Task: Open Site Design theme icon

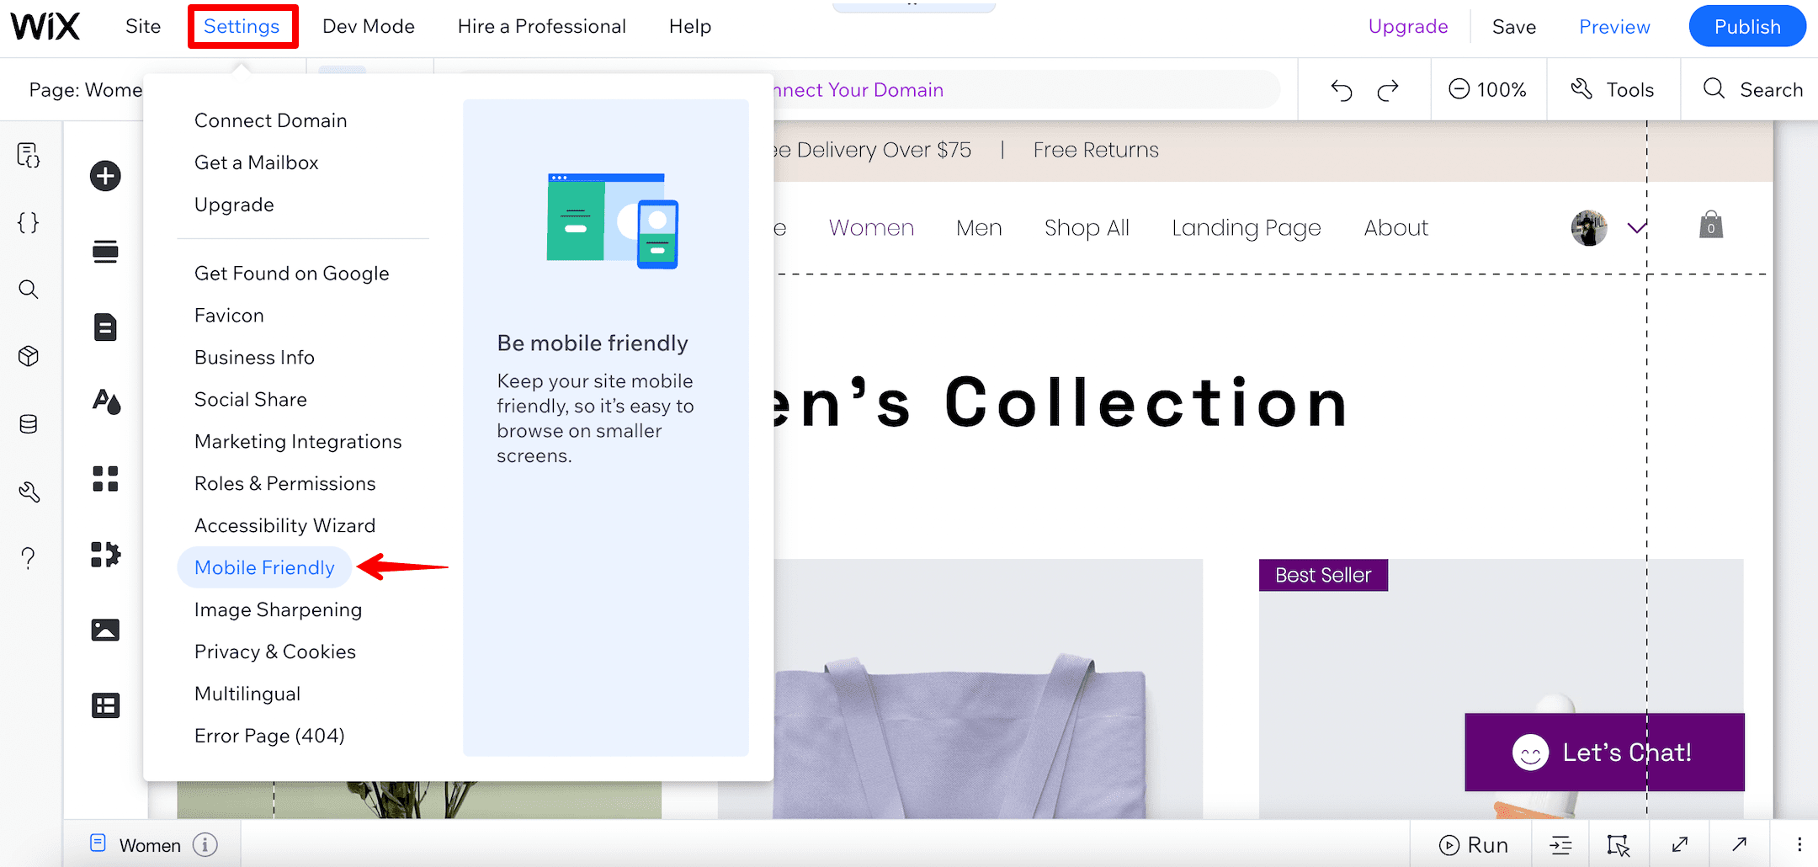Action: (106, 402)
